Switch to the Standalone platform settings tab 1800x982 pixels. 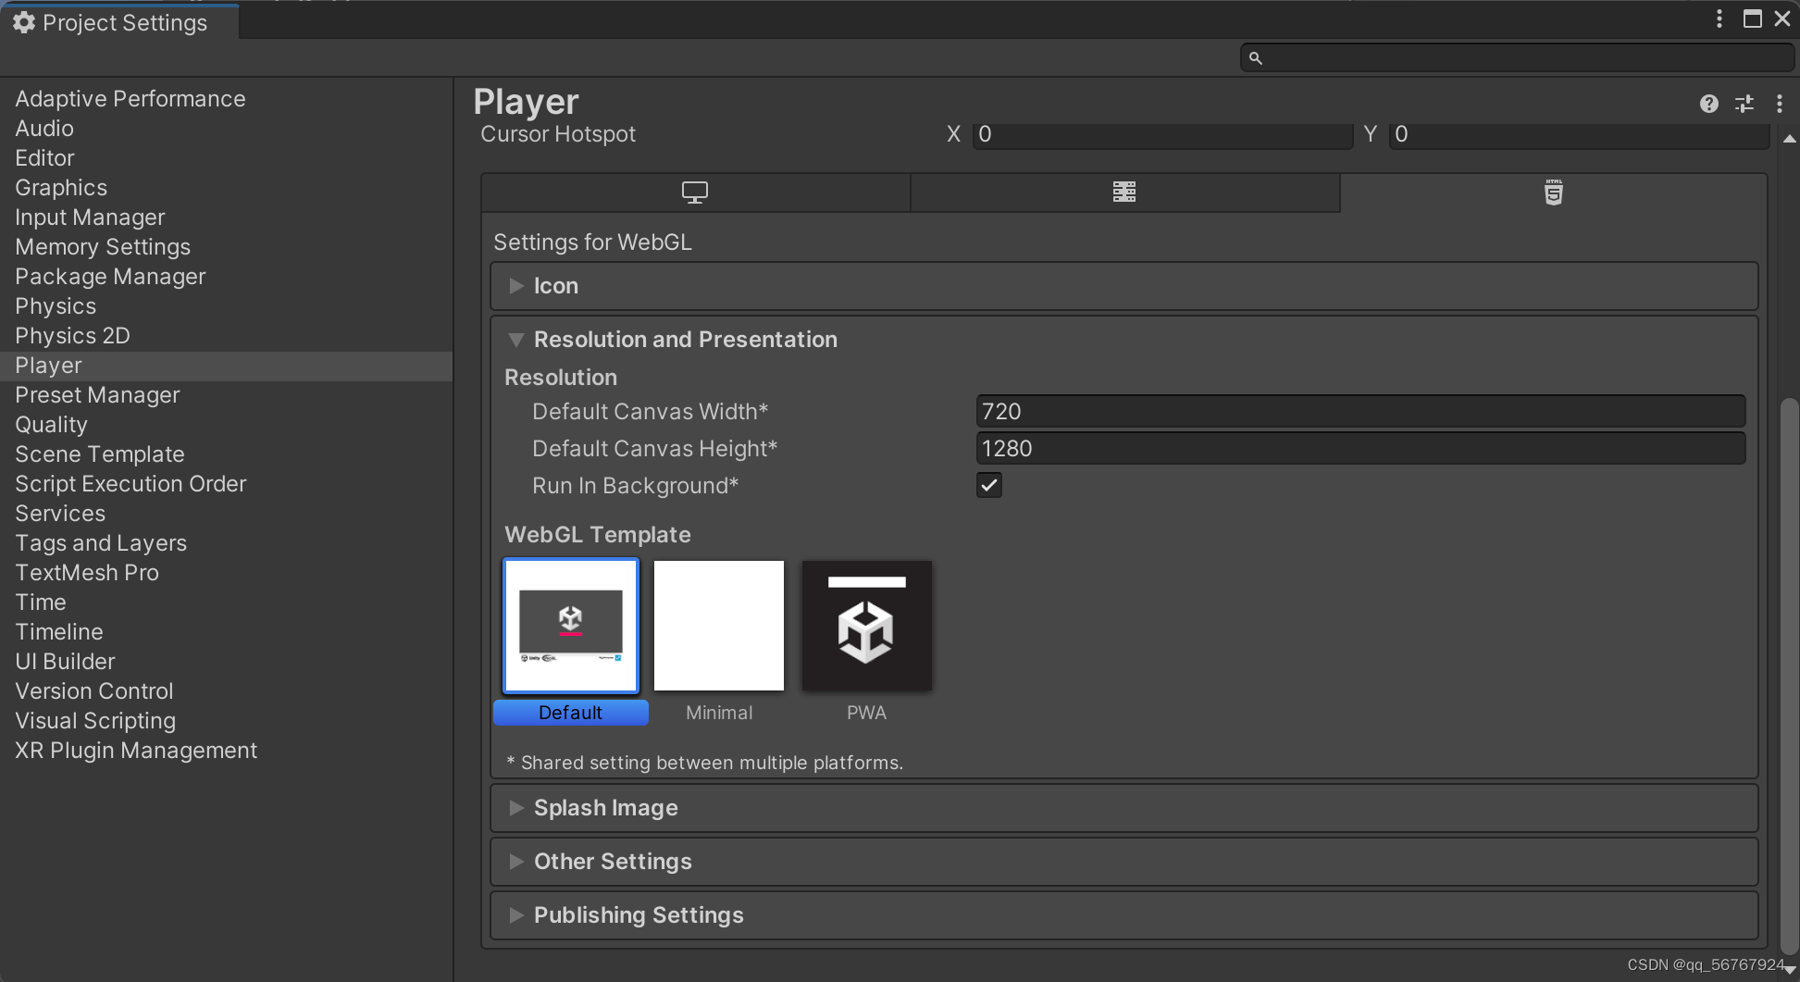(694, 193)
